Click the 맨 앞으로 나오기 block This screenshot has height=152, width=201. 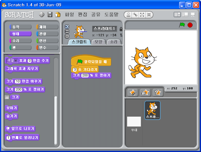pos(20,129)
